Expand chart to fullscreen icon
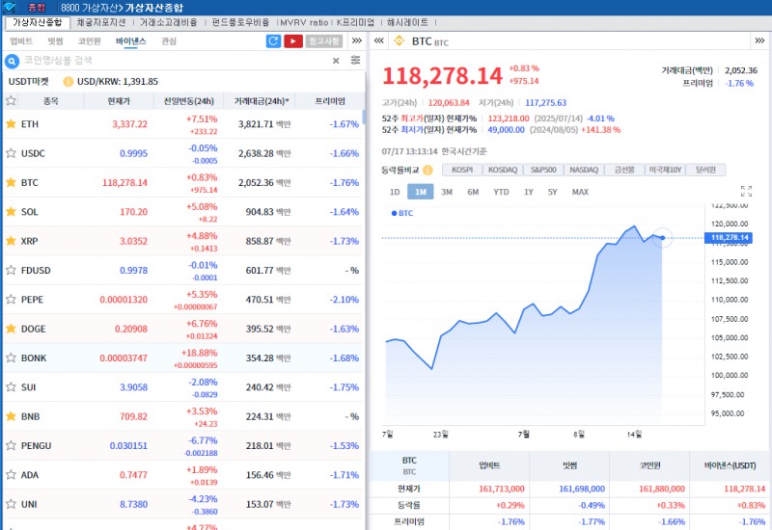The height and width of the screenshot is (530, 772). click(746, 191)
